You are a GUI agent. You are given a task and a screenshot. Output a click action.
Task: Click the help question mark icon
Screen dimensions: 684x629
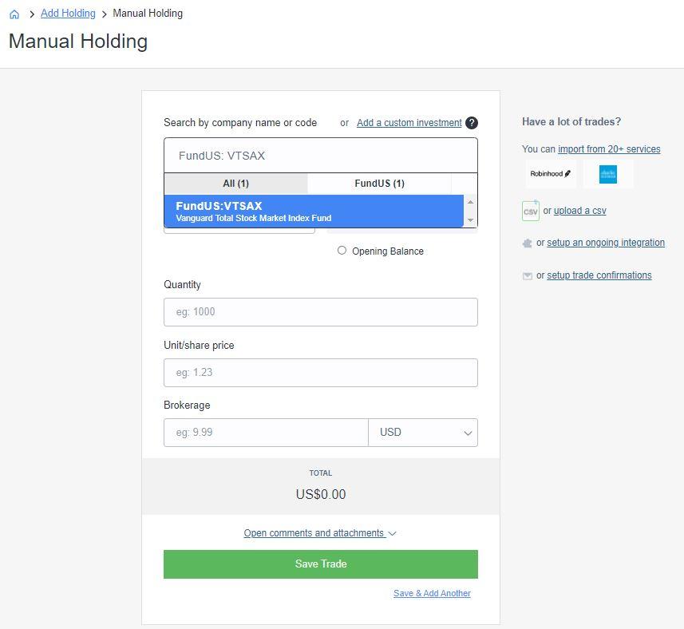[471, 123]
